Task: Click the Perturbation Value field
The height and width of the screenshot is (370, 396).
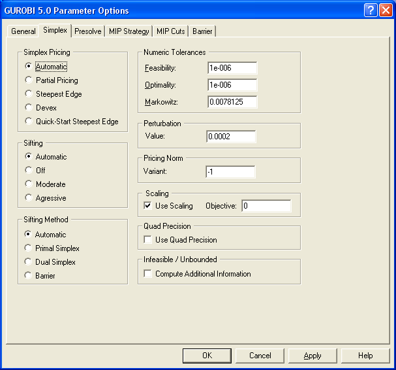Action: (x=231, y=137)
